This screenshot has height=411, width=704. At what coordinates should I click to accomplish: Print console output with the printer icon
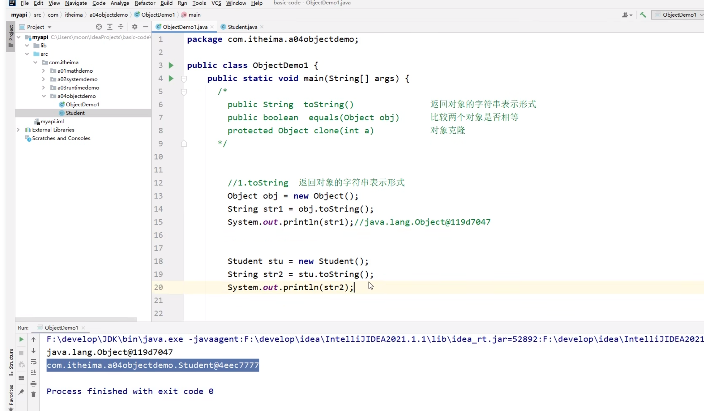point(33,384)
